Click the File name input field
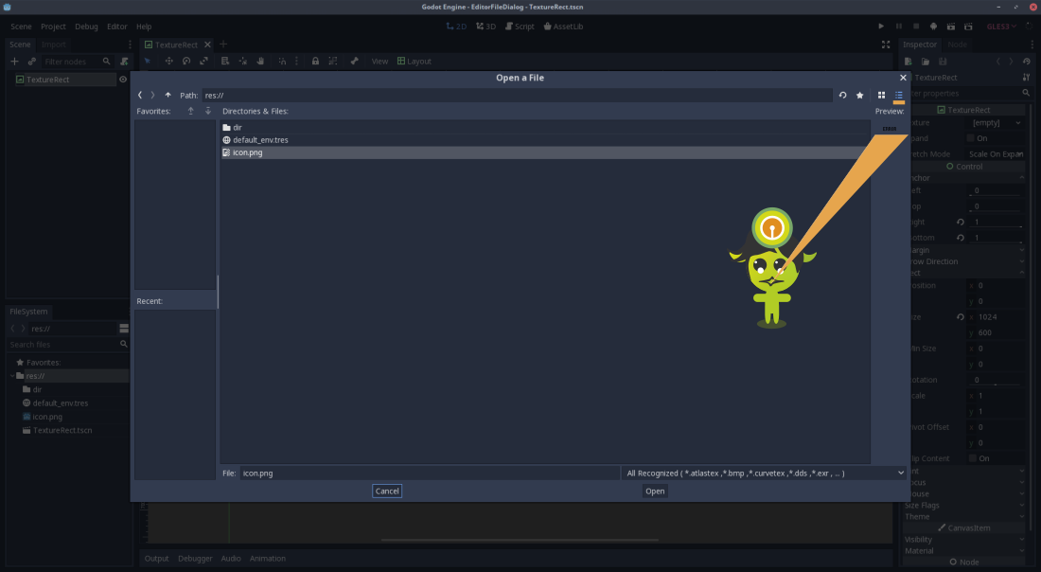This screenshot has height=572, width=1041. [429, 473]
